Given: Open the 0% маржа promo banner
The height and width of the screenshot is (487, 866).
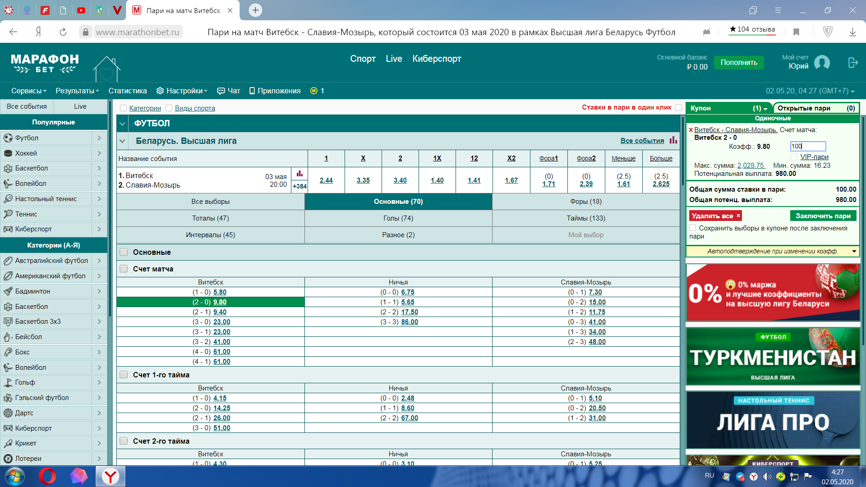Looking at the screenshot, I should click(x=773, y=293).
